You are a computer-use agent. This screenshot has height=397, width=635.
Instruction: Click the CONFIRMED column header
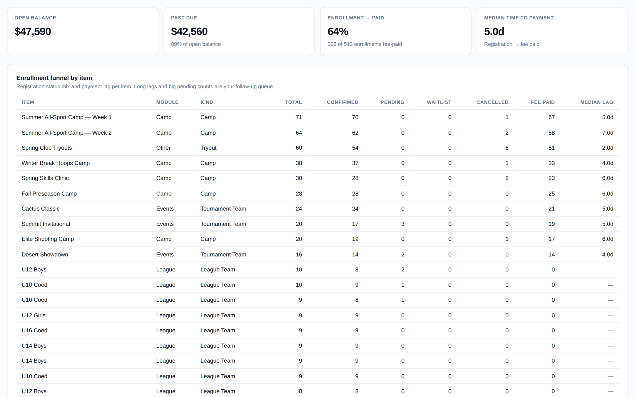point(342,102)
